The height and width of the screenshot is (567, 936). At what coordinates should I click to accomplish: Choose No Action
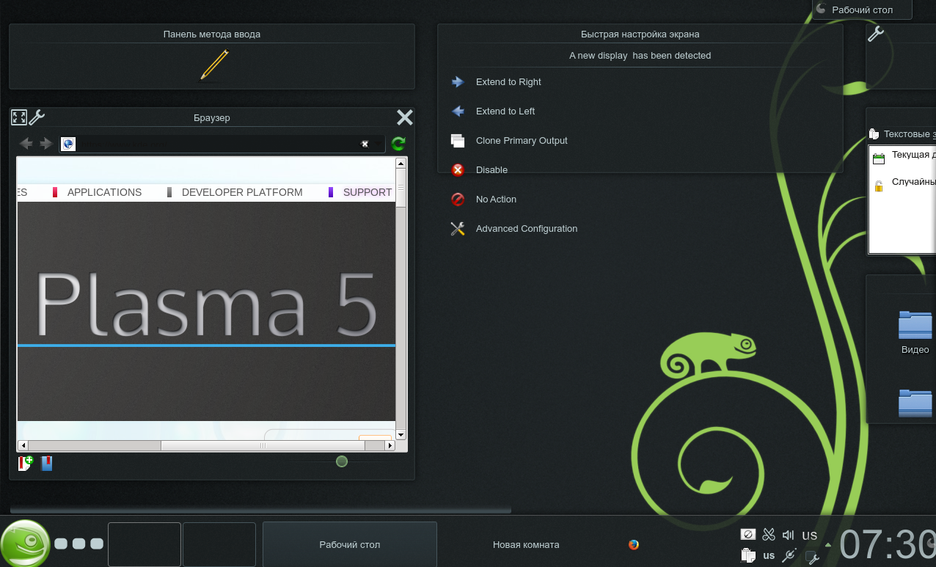tap(496, 200)
